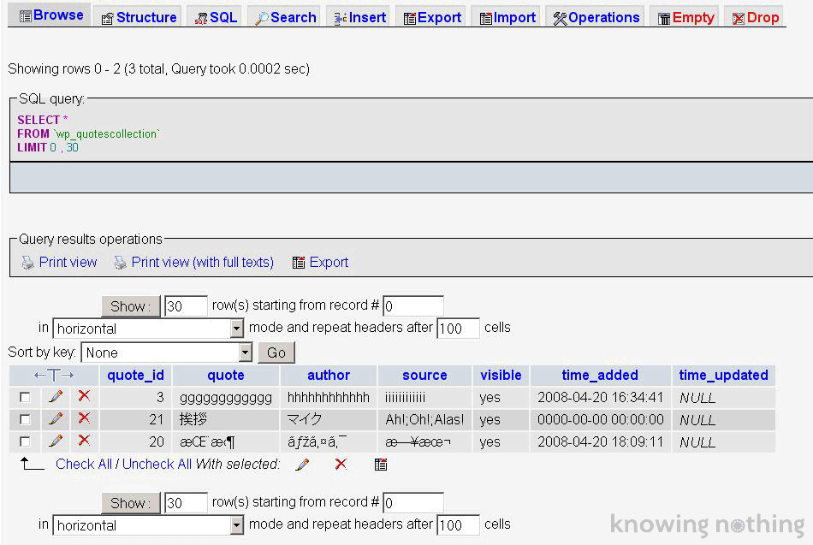Click the lower Show button
The width and height of the screenshot is (813, 545).
(x=131, y=503)
